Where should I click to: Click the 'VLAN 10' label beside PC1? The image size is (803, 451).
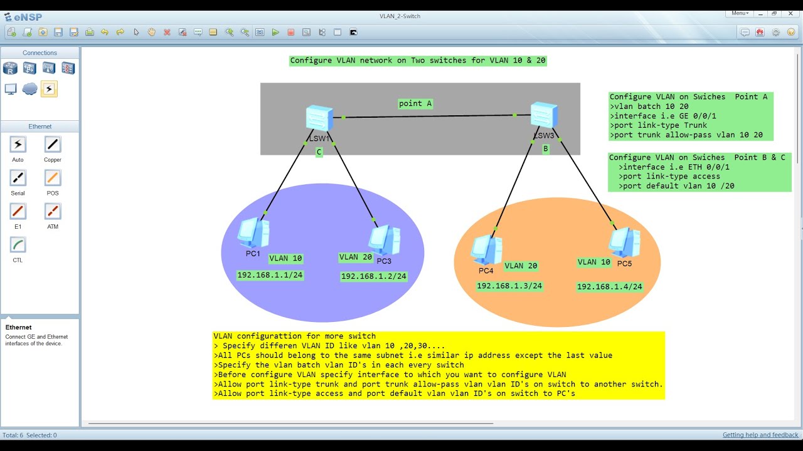tap(285, 258)
